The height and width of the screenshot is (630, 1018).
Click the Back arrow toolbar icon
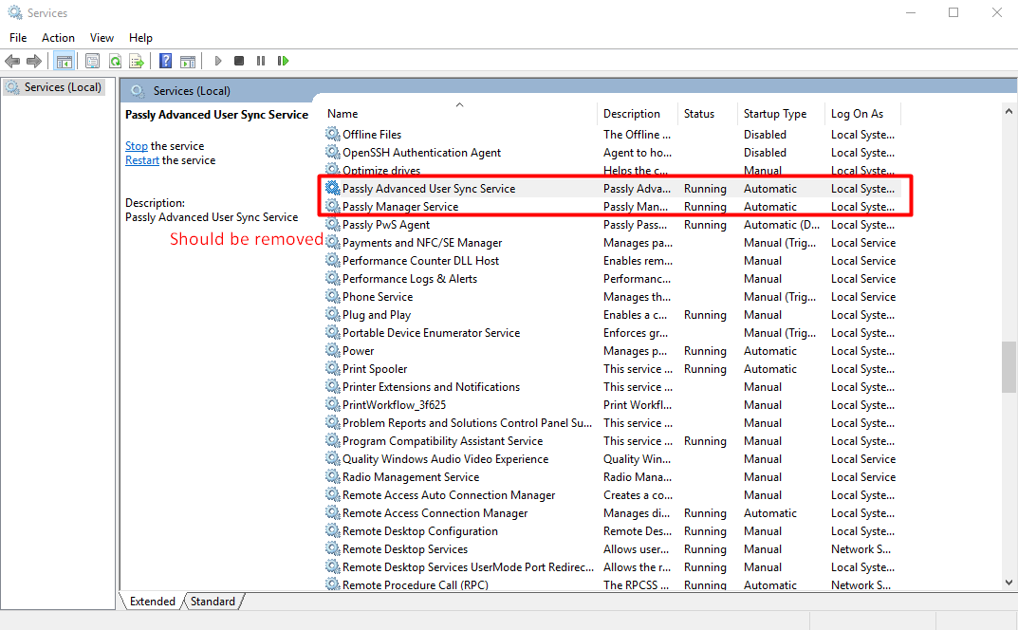click(x=12, y=61)
